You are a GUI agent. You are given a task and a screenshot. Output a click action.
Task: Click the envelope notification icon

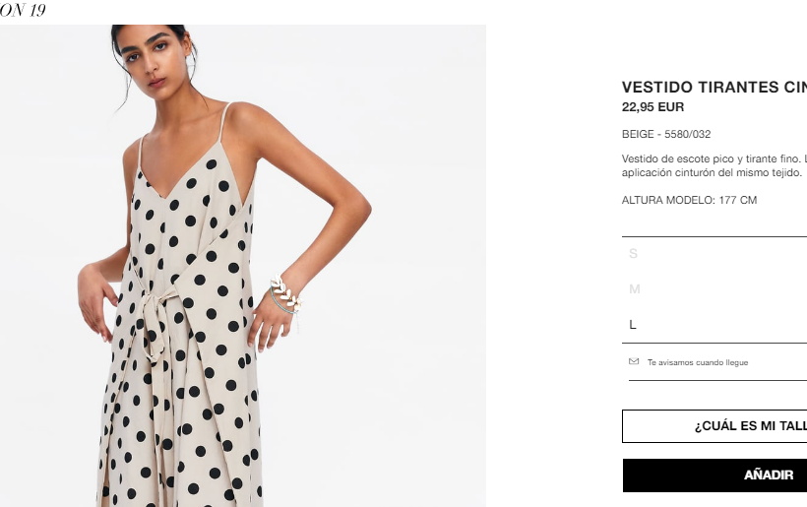[634, 361]
